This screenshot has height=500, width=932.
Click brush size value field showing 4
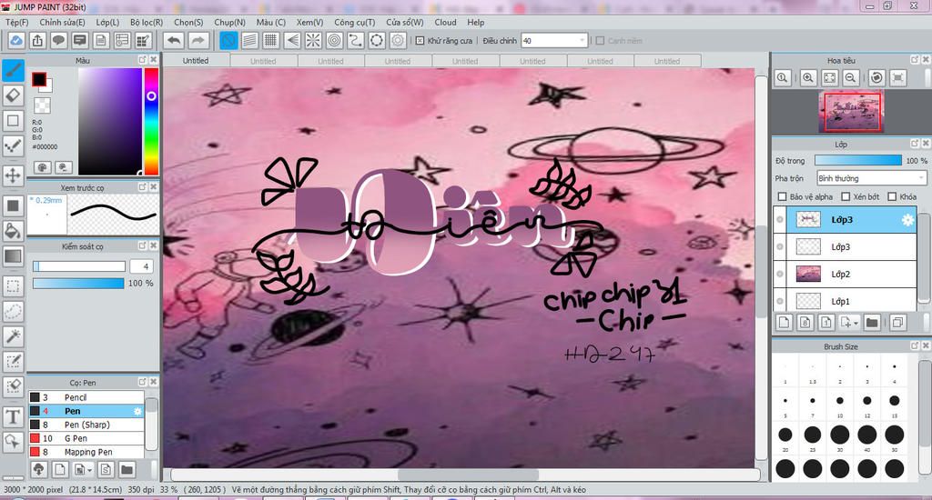(x=141, y=266)
